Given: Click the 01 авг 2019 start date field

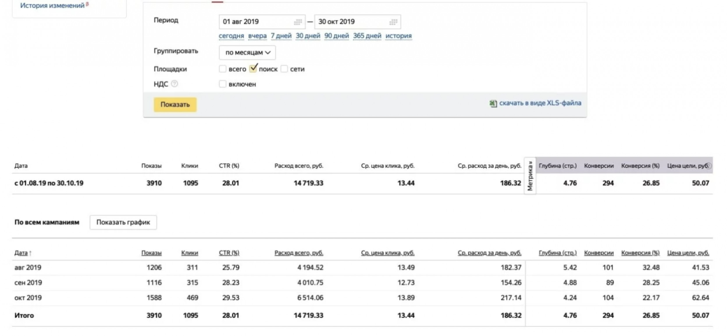Looking at the screenshot, I should (x=256, y=22).
